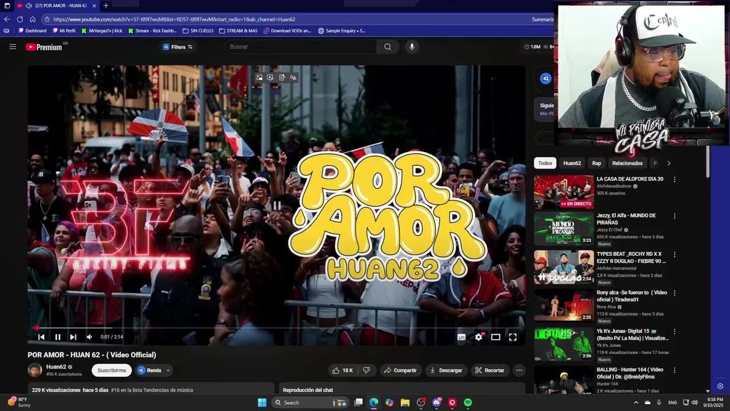730x411 pixels.
Task: Click the blue IQ extension badge
Action: (546, 79)
